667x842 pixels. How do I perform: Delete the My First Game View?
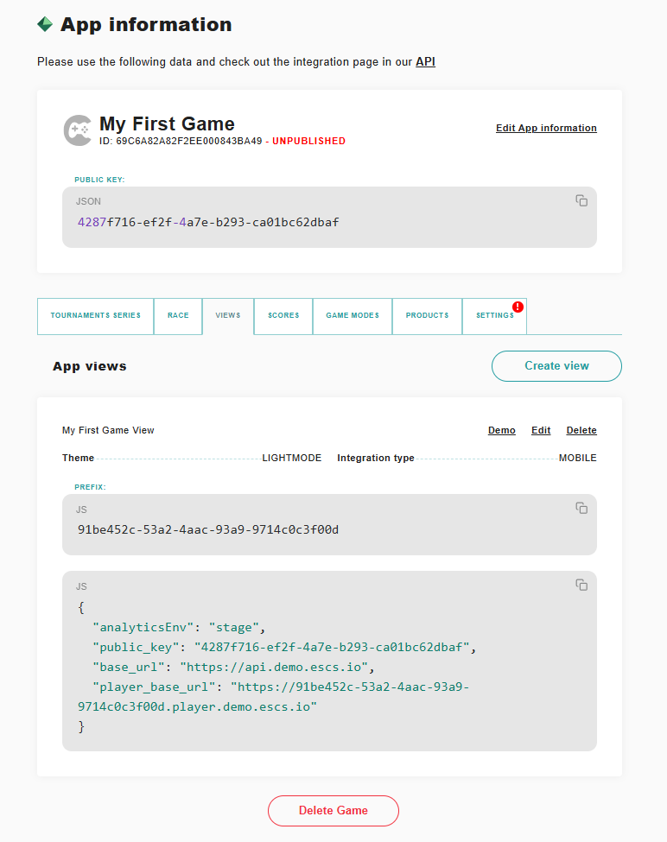pos(581,430)
